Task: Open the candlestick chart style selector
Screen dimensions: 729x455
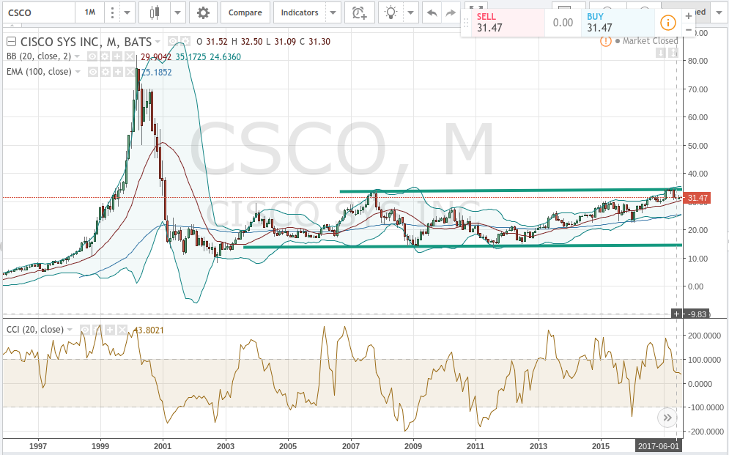Action: [155, 12]
